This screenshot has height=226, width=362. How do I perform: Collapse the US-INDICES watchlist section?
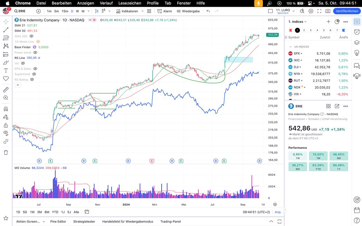point(290,47)
